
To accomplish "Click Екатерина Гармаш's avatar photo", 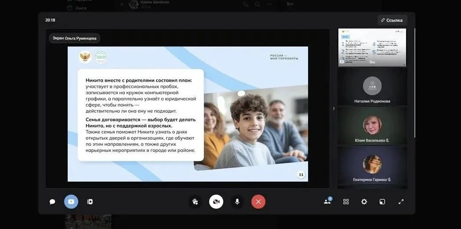I will click(372, 164).
